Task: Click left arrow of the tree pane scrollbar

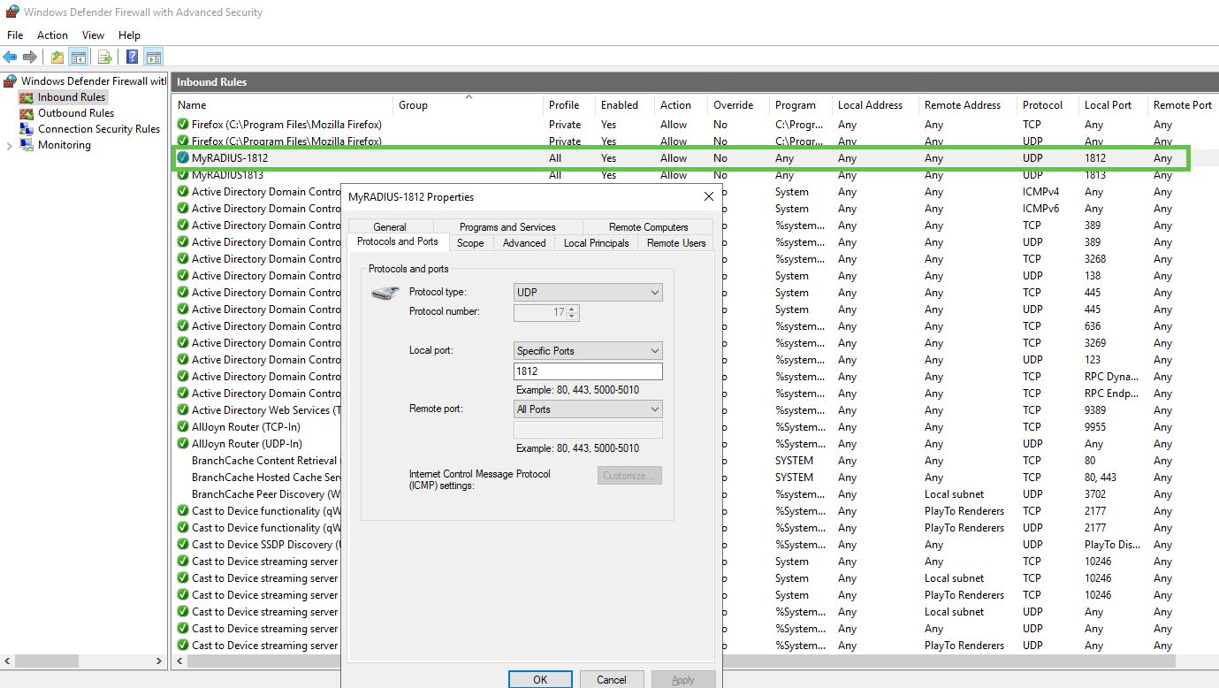Action: [x=8, y=661]
